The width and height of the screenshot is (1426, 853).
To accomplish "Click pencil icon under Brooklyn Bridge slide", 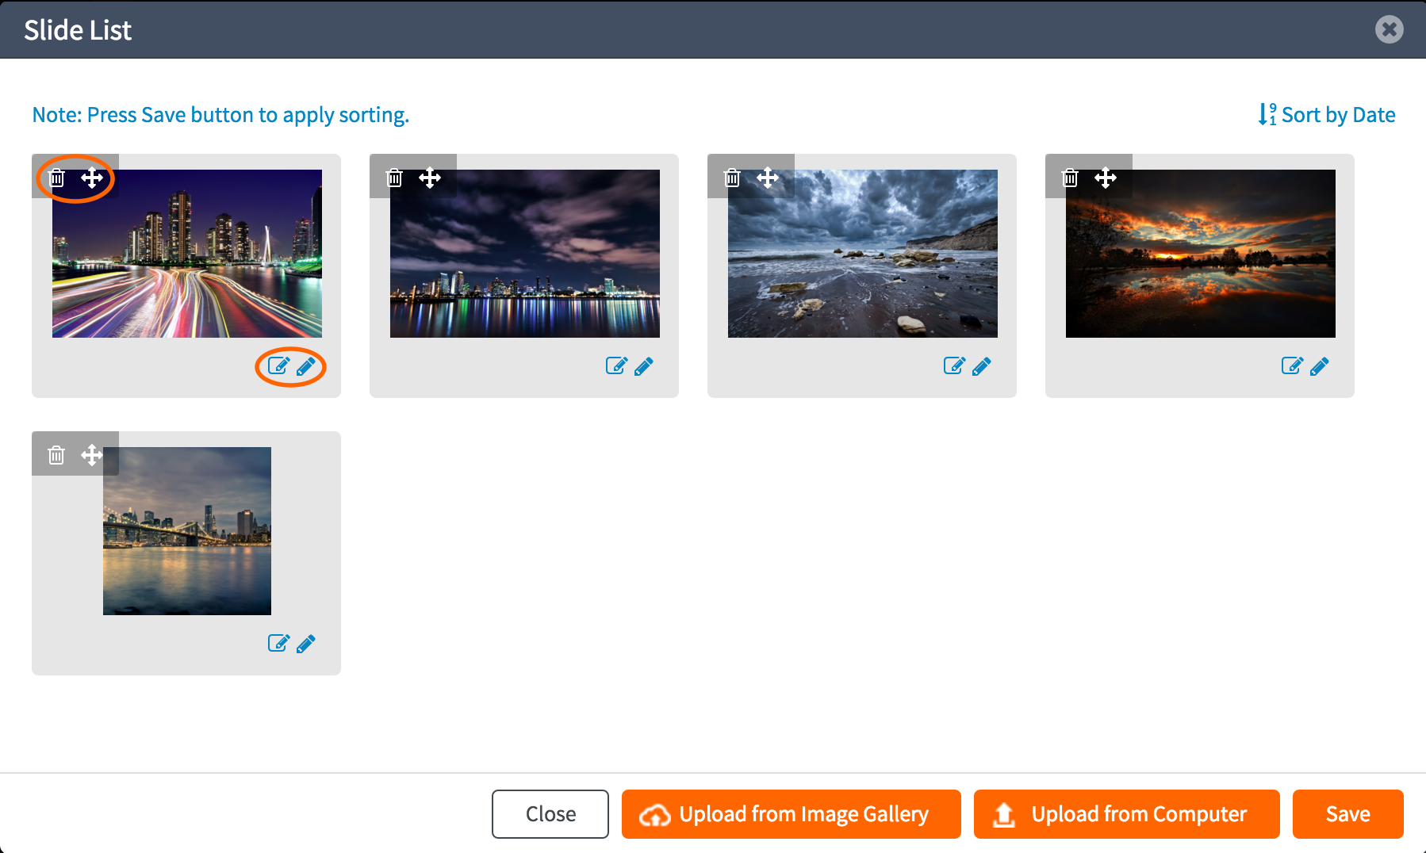I will coord(306,644).
